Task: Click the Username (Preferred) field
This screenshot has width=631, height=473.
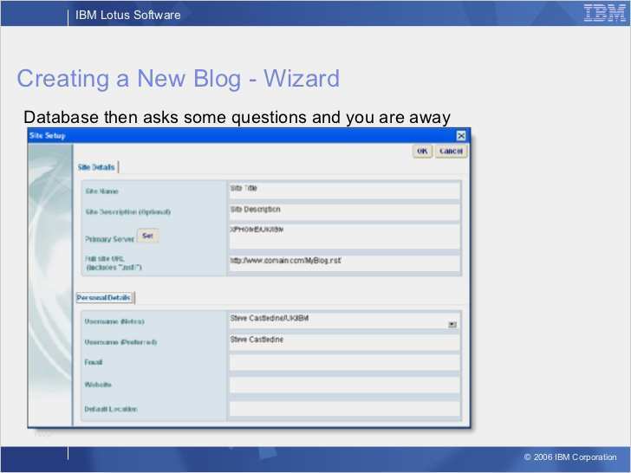Action: (343, 342)
